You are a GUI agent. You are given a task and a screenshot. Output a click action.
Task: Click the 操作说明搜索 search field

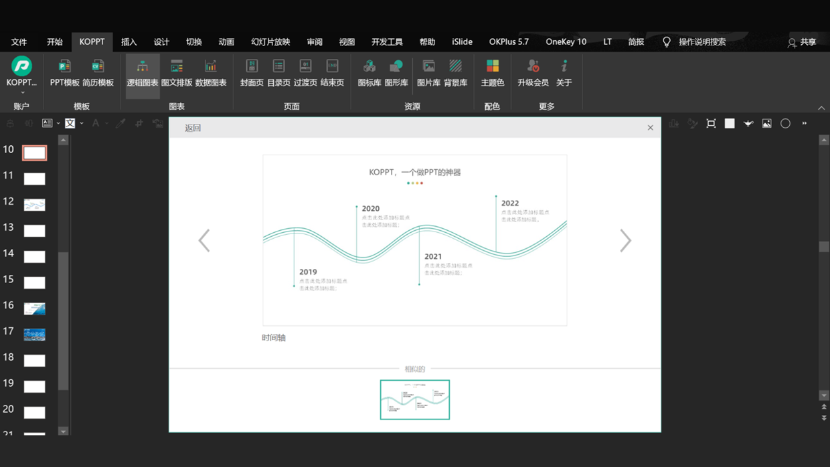point(702,42)
